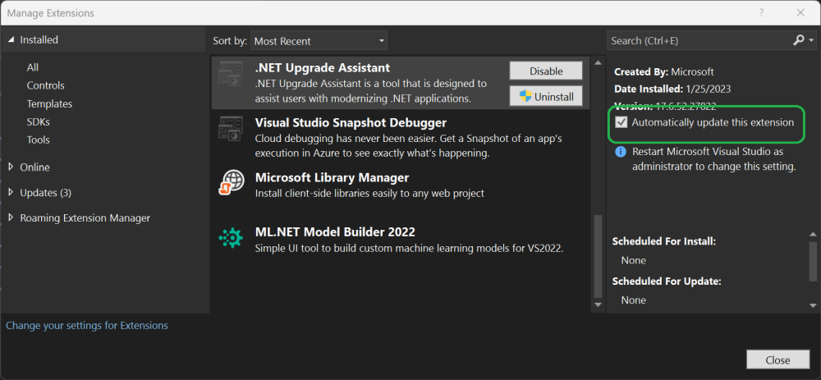This screenshot has width=821, height=380.
Task: Click the extension list scroll down arrow
Action: pos(598,304)
